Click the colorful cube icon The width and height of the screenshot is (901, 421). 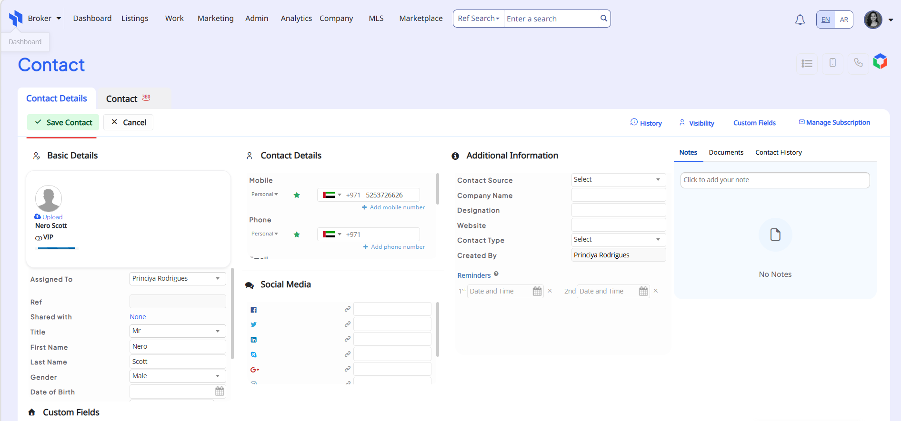click(x=880, y=61)
